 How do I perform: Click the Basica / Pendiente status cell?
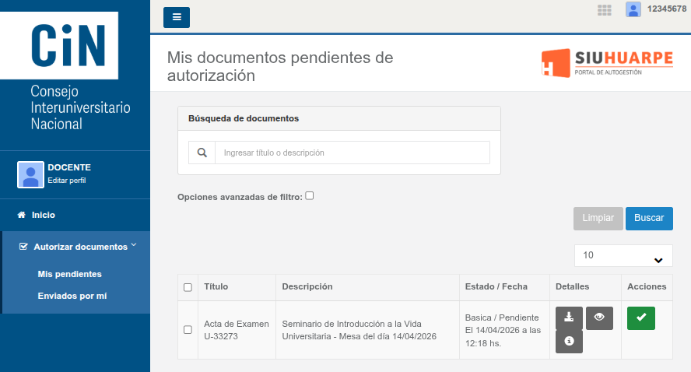(503, 330)
